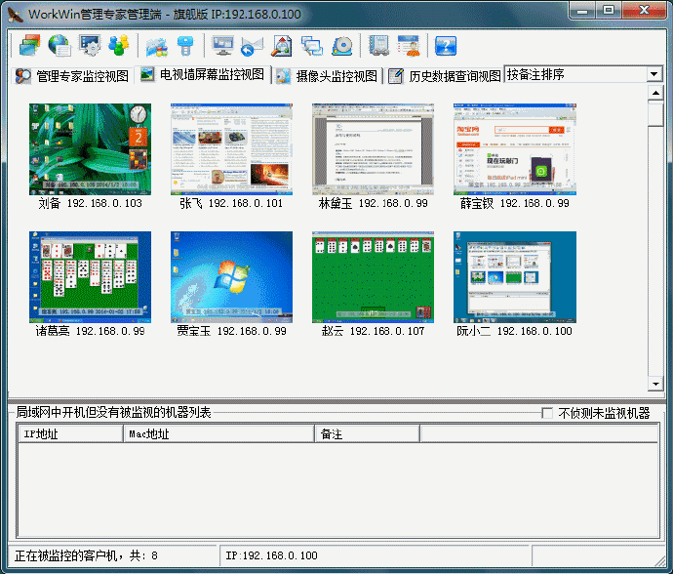This screenshot has height=574, width=673.
Task: Click the globe network icon in toolbar
Action: pos(59,45)
